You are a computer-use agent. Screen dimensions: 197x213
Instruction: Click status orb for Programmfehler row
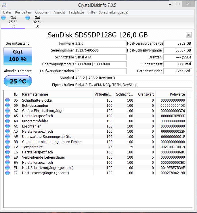(x=7, y=121)
